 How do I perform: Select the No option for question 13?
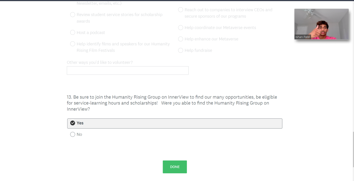coord(73,134)
